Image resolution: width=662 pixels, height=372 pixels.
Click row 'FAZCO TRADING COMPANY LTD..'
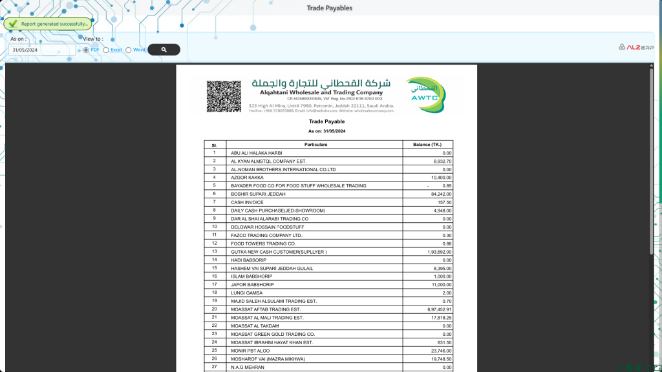(x=328, y=235)
